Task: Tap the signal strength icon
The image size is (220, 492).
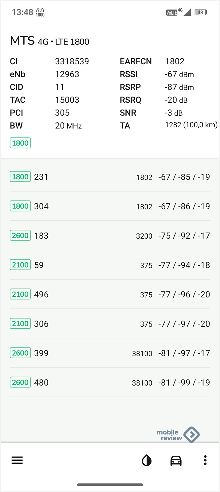Action: (187, 12)
